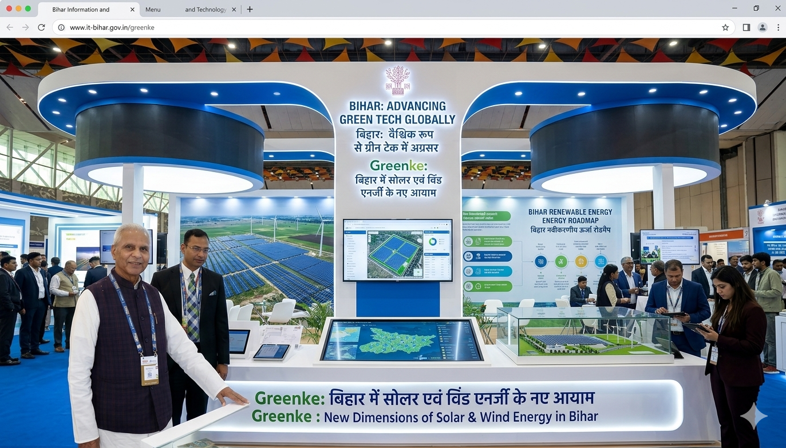786x448 pixels.
Task: Reload the it-bihar.gov.in page
Action: point(41,27)
